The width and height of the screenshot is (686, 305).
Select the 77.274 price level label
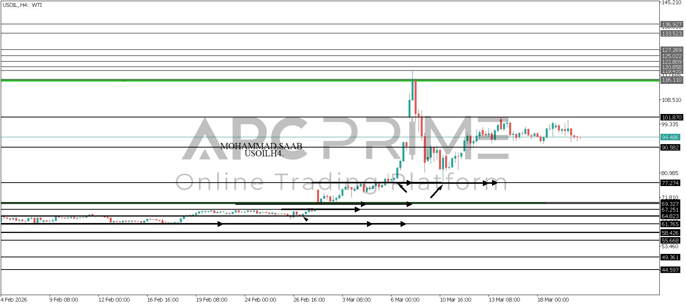670,183
